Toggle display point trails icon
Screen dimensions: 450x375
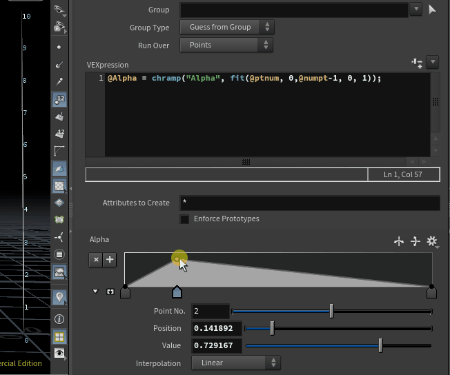(x=59, y=82)
